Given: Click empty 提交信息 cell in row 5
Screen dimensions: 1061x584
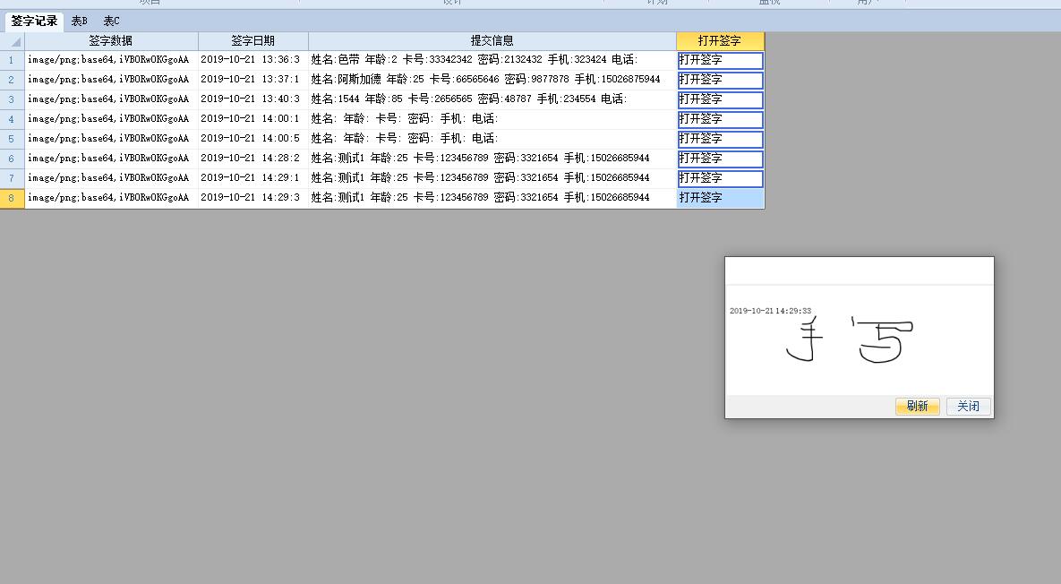Looking at the screenshot, I should (x=492, y=139).
